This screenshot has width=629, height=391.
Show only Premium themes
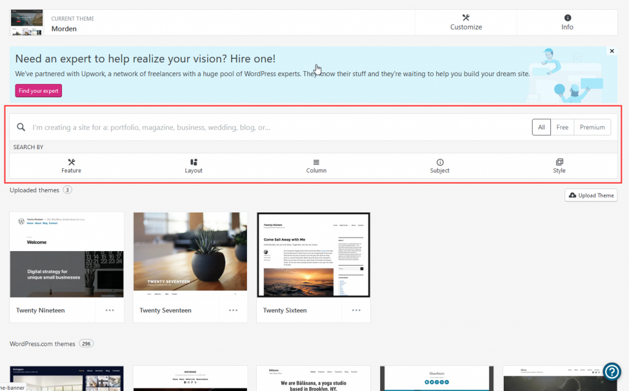click(592, 127)
